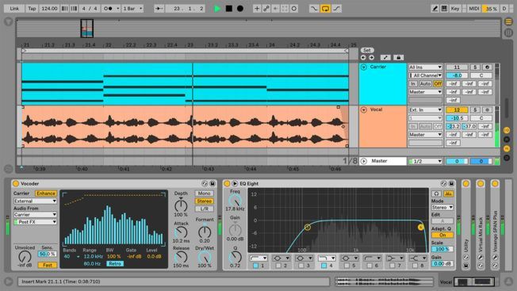Click the Vocoder Depth knob
The width and height of the screenshot is (517, 291).
(181, 205)
